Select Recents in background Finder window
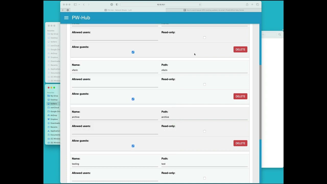 tap(54, 65)
